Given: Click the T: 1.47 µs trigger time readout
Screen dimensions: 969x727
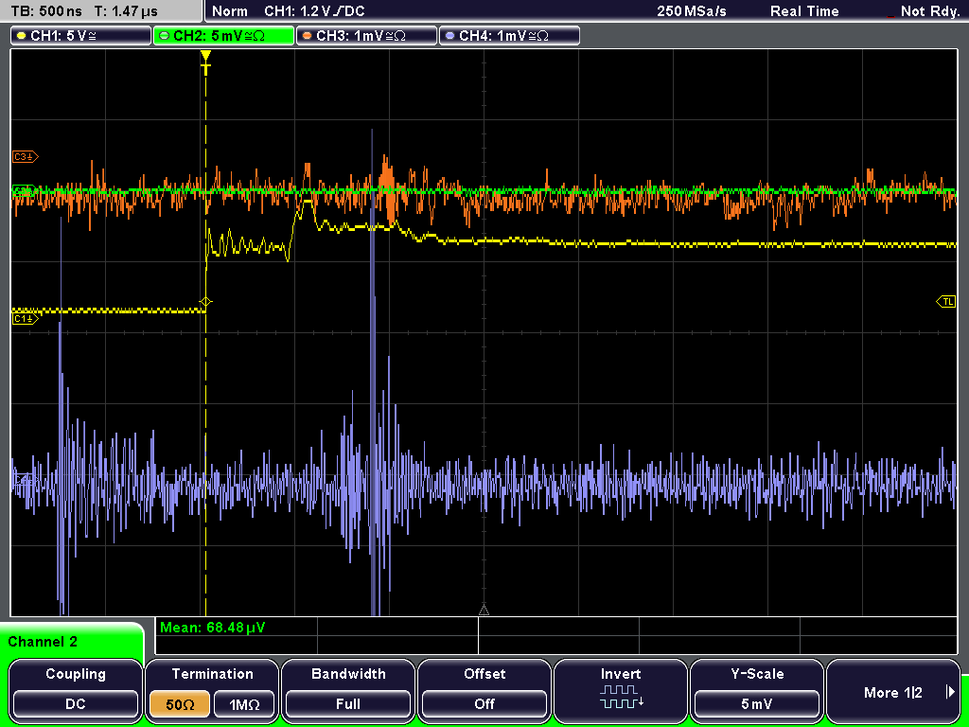Looking at the screenshot, I should pyautogui.click(x=126, y=11).
